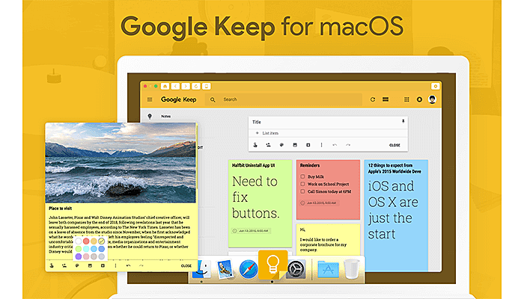This screenshot has height=299, width=524.
Task: Open the hamburger main menu in Google Keep
Action: (x=150, y=99)
